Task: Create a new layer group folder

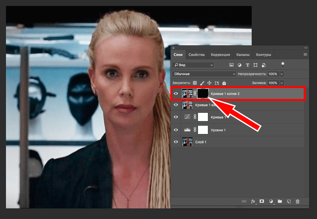Action: click(x=280, y=201)
